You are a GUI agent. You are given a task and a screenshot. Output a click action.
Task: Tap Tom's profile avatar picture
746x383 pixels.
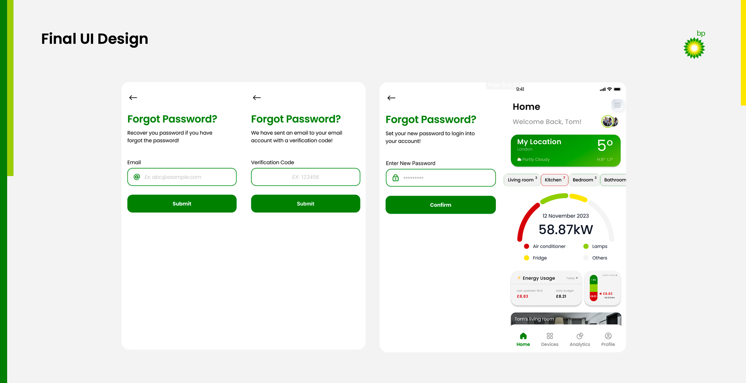pos(609,122)
